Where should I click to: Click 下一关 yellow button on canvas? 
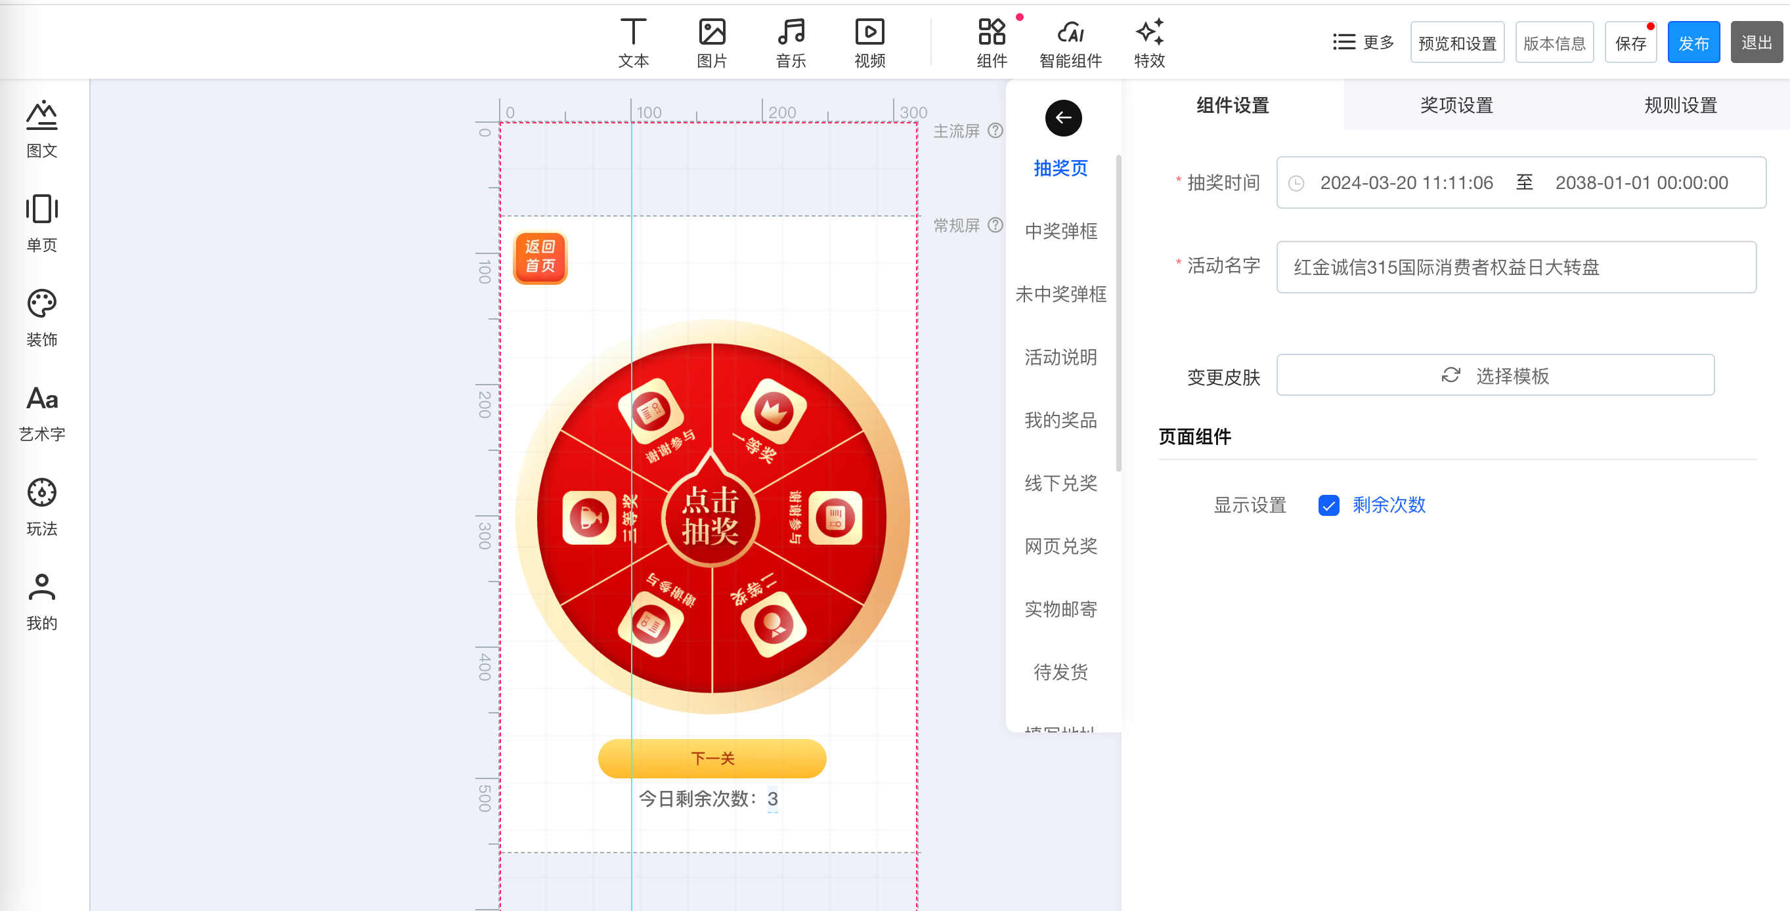[x=712, y=758]
